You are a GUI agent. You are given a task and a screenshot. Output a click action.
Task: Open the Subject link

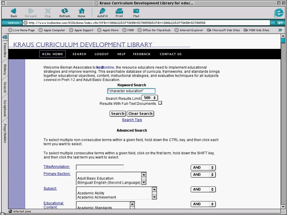(50, 188)
